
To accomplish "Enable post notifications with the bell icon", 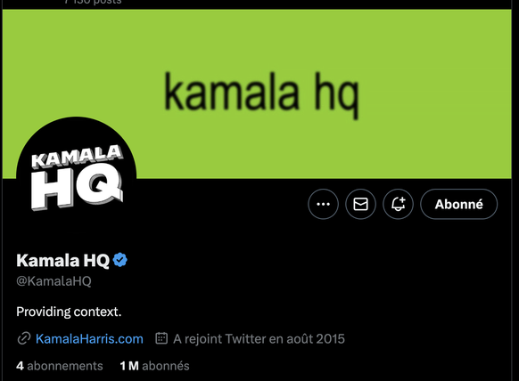I will 398,204.
